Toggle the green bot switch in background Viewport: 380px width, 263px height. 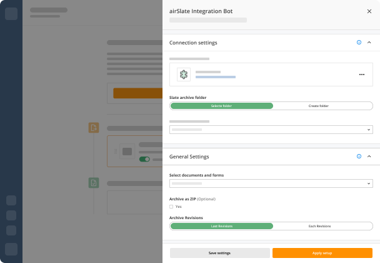(144, 159)
